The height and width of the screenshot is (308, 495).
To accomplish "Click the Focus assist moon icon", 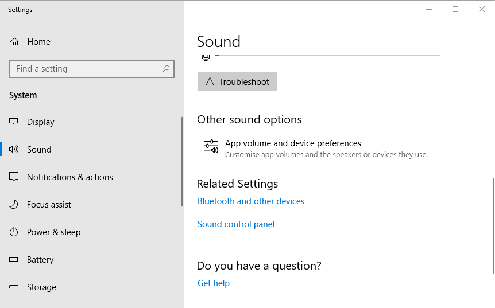I will [x=14, y=205].
